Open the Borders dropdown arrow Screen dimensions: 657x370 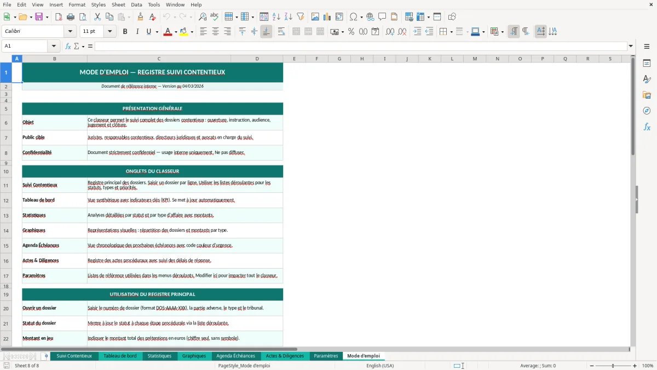[451, 32]
